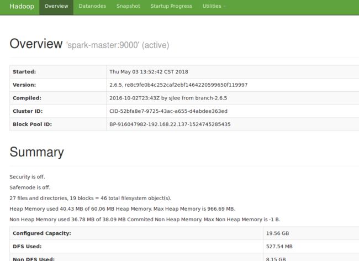Screen dimensions: 359x261
Task: Click the Summary section heading
Action: 36,152
